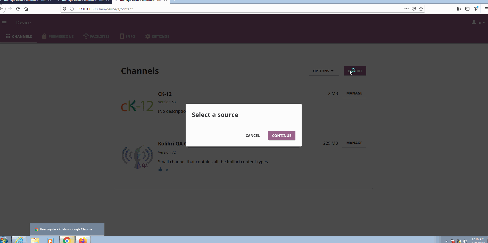Viewport: 488px width, 243px height.
Task: Click the exercise icon under Kolibri QA
Action: click(x=160, y=170)
